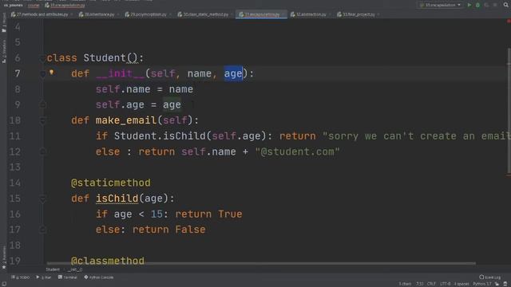This screenshot has height=287, width=511.
Task: Open the Python Console tool window
Action: pyautogui.click(x=99, y=277)
